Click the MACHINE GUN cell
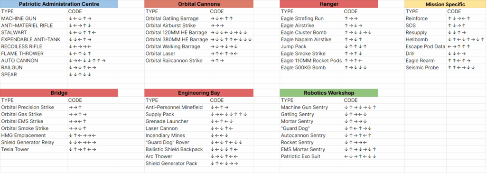 (34, 18)
